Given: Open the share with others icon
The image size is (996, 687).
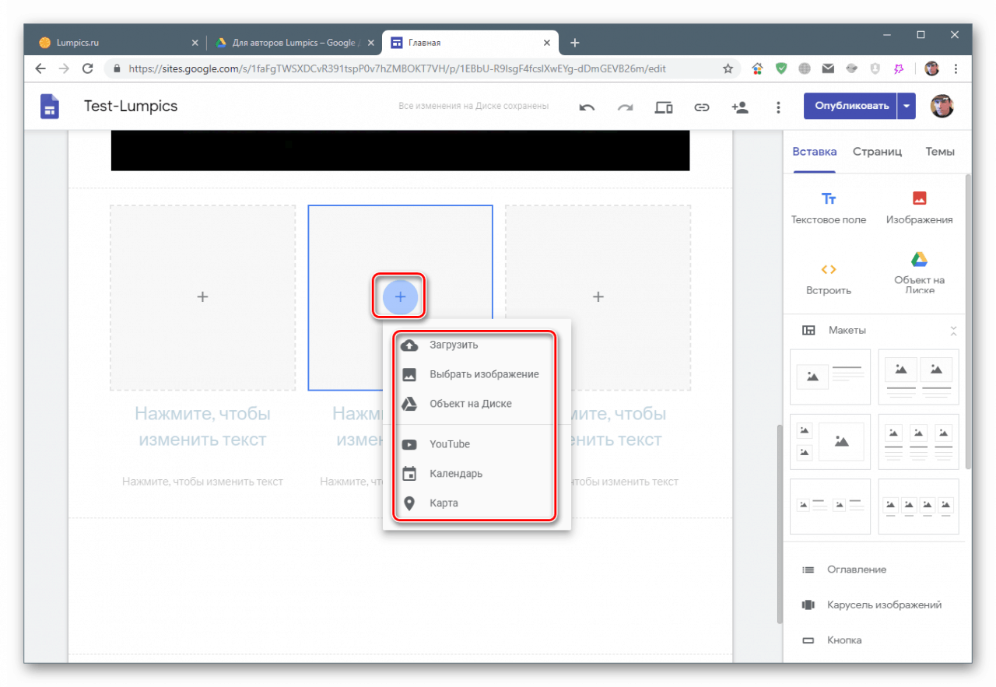Looking at the screenshot, I should pyautogui.click(x=740, y=107).
